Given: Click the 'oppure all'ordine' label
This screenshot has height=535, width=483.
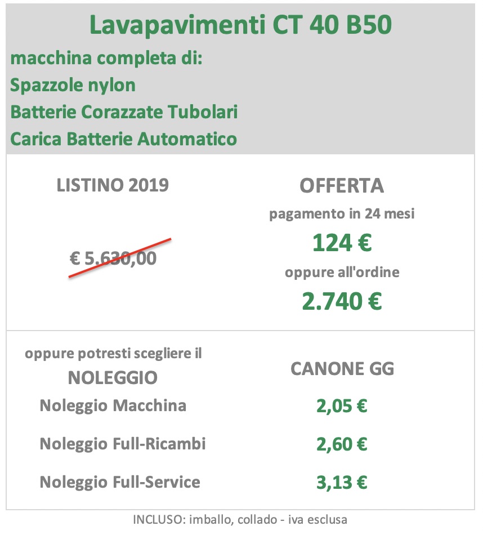Looking at the screenshot, I should coord(342,272).
